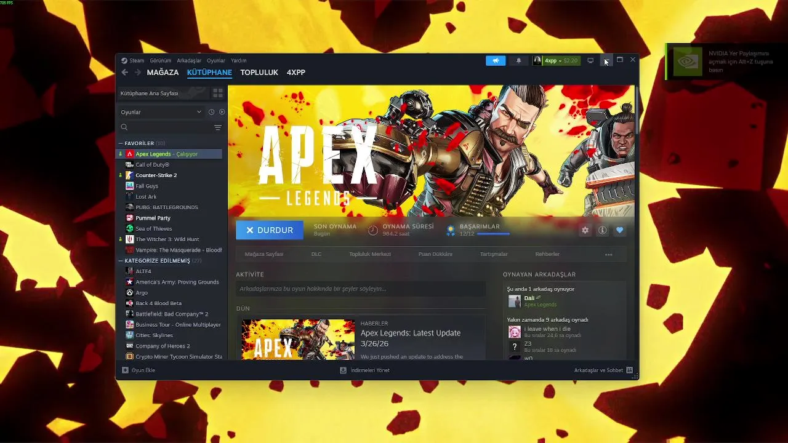Viewport: 788px width, 443px height.
Task: Open announcements megaphone button
Action: click(x=496, y=60)
